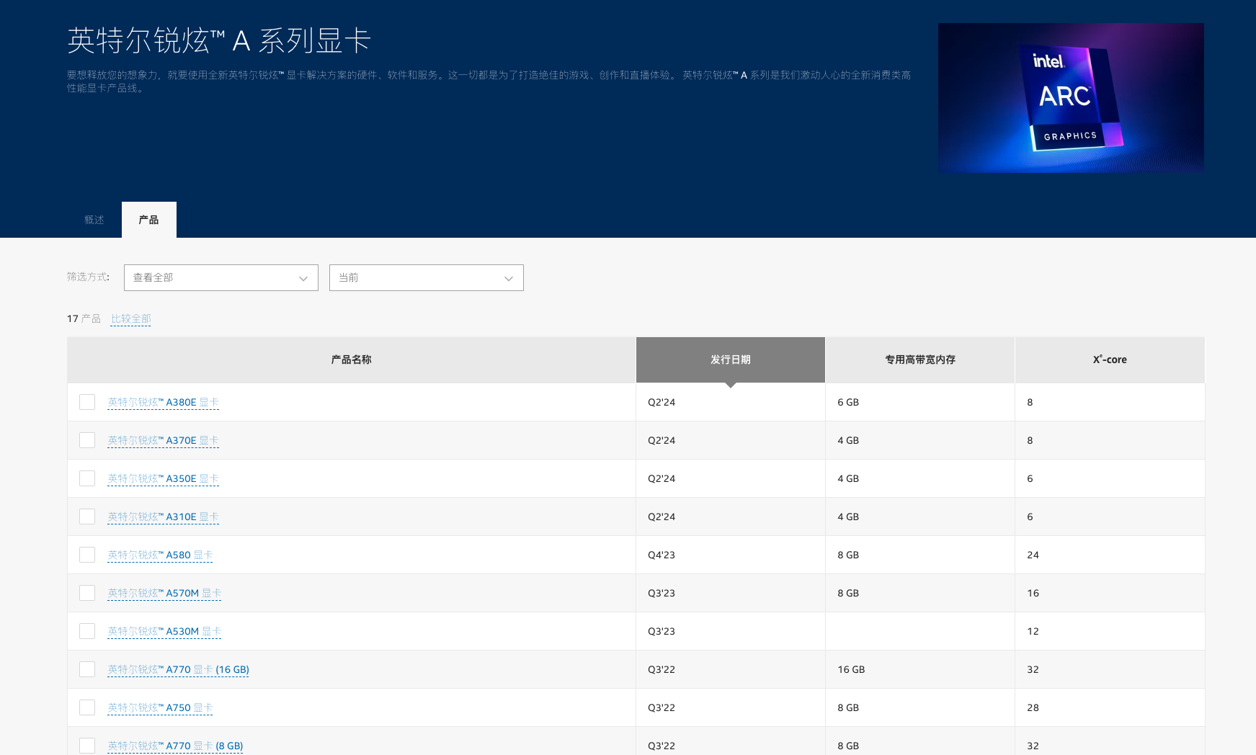This screenshot has height=755, width=1256.
Task: Enable the checkbox beside A770 (16 GB)
Action: pos(87,669)
